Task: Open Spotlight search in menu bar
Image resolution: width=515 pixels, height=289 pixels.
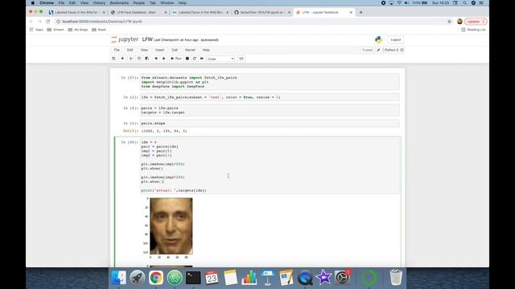Action: pyautogui.click(x=465, y=3)
